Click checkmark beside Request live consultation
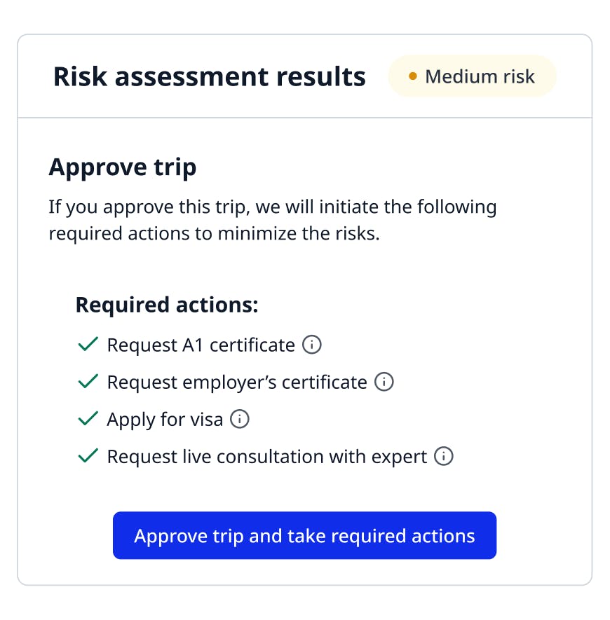 click(x=88, y=456)
